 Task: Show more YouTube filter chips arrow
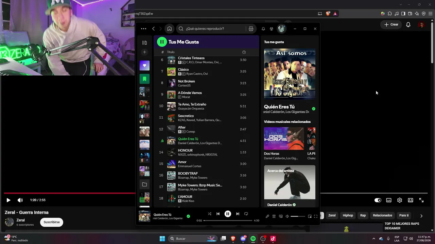(421, 216)
